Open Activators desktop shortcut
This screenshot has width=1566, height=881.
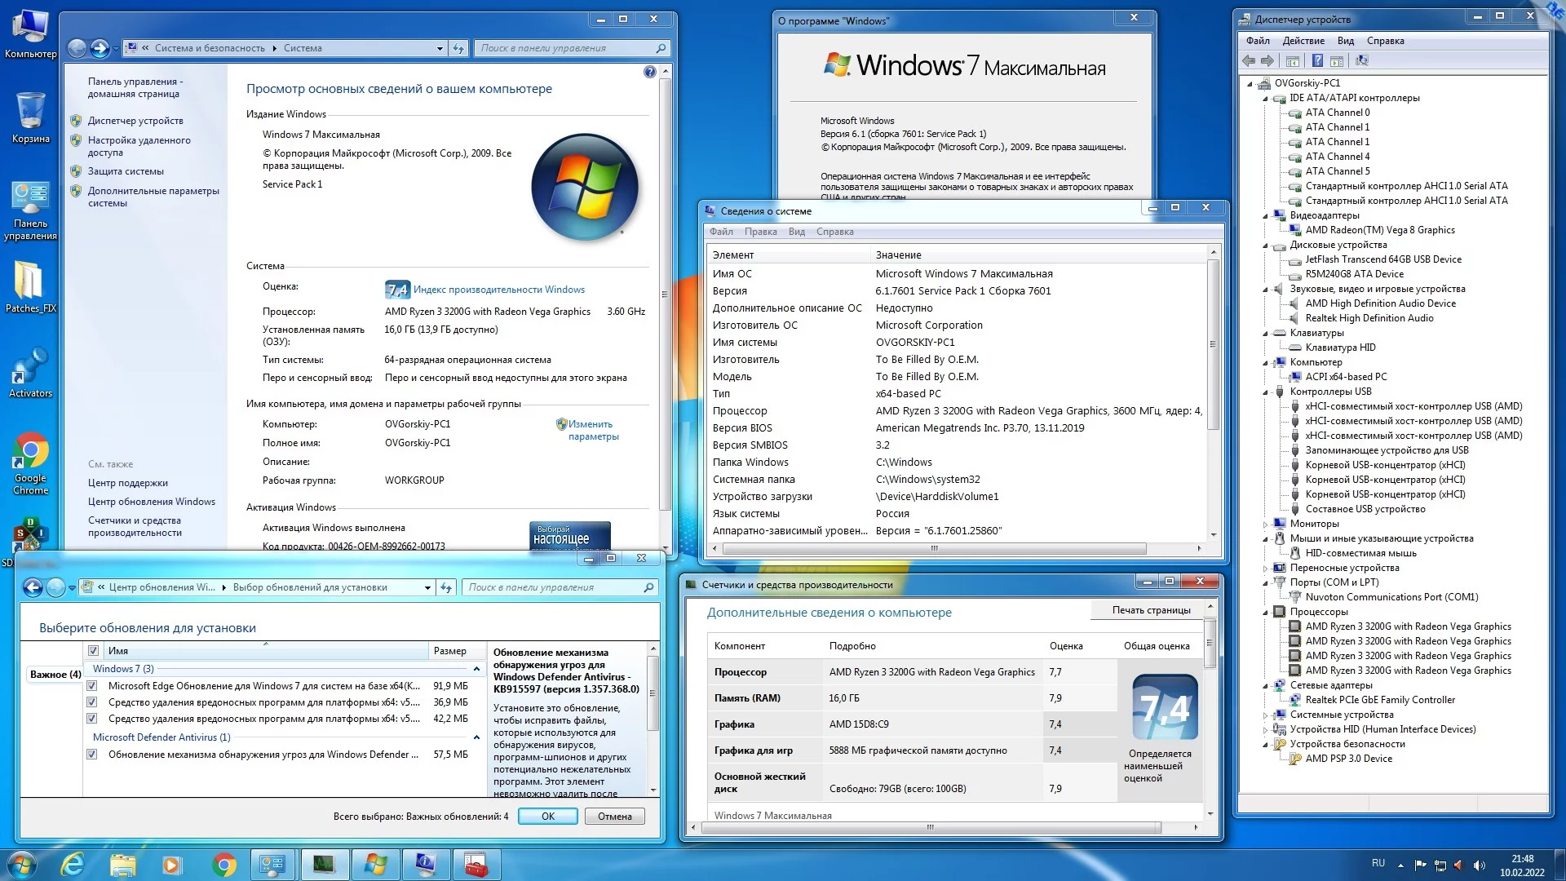pos(29,367)
